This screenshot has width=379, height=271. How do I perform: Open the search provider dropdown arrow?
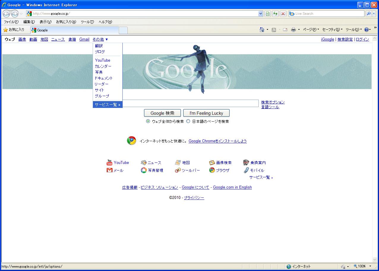(374, 14)
